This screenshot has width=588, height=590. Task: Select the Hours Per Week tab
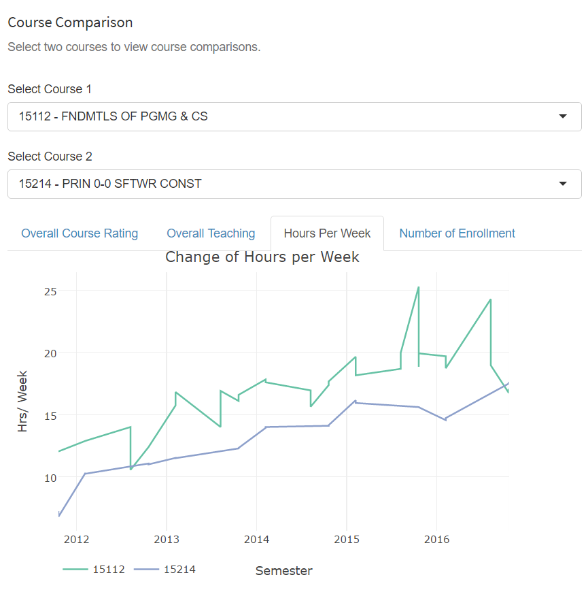[x=327, y=233]
